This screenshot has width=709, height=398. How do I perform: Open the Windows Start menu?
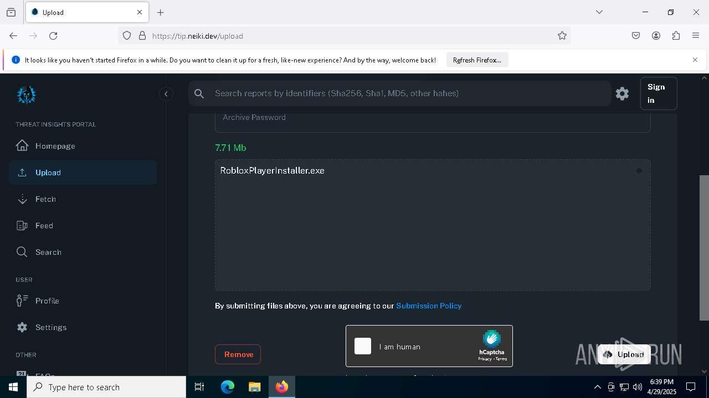[x=13, y=387]
